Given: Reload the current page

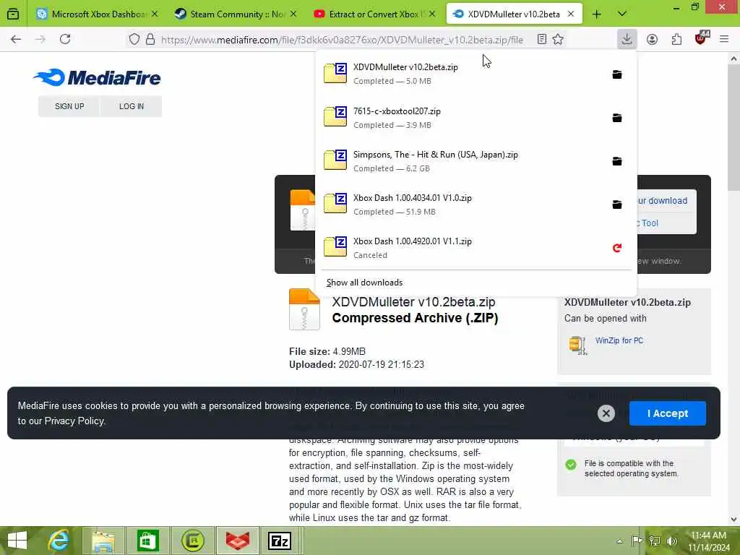Looking at the screenshot, I should point(65,39).
